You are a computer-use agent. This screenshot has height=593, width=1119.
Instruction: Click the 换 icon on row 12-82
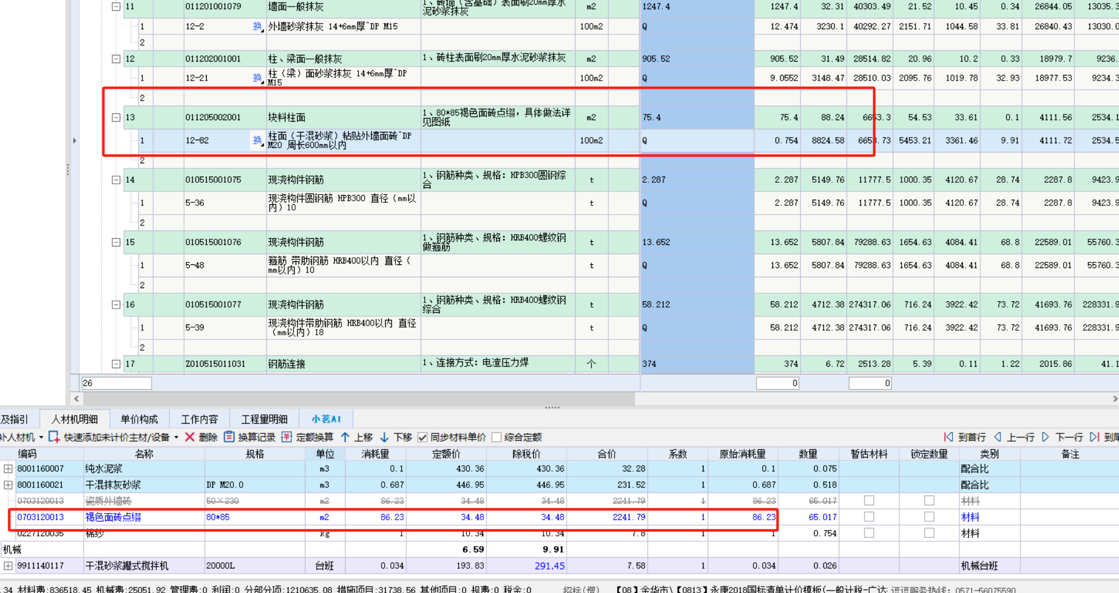258,140
